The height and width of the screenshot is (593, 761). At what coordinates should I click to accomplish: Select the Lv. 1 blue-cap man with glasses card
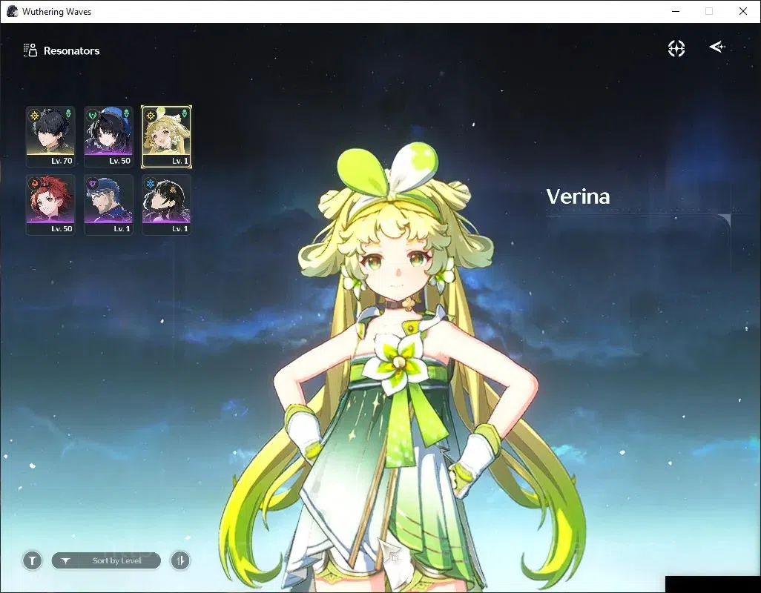tap(108, 205)
